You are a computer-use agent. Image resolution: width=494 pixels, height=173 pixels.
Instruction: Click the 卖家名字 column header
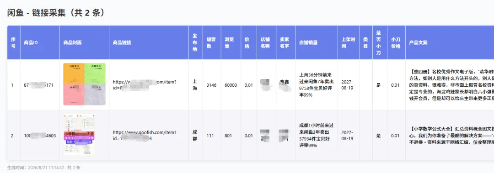[285, 42]
